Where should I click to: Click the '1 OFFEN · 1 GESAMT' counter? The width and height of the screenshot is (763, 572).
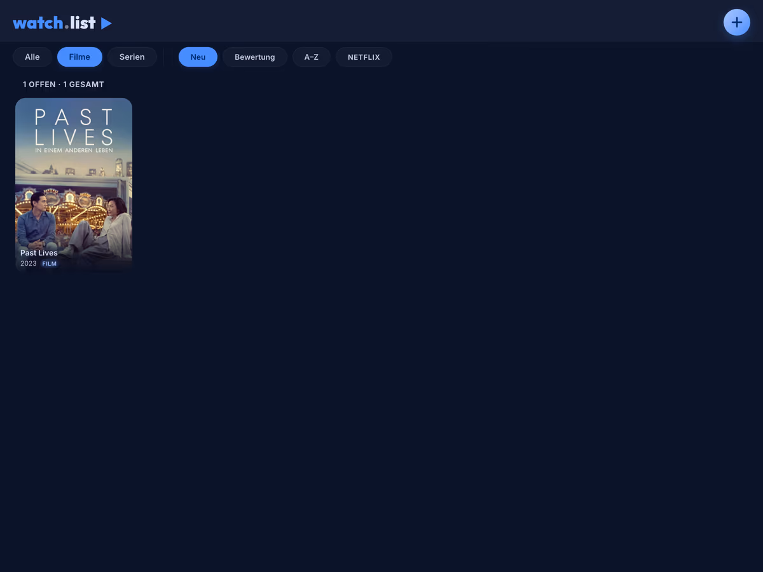64,84
